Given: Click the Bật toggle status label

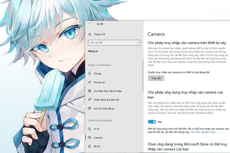Looking at the screenshot, I should point(160,122).
